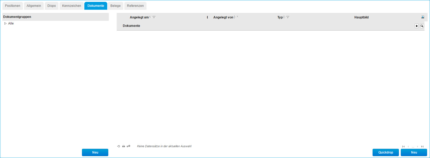Image resolution: width=430 pixels, height=158 pixels.
Task: Sort by the Typ column arrows
Action: pyautogui.click(x=284, y=17)
